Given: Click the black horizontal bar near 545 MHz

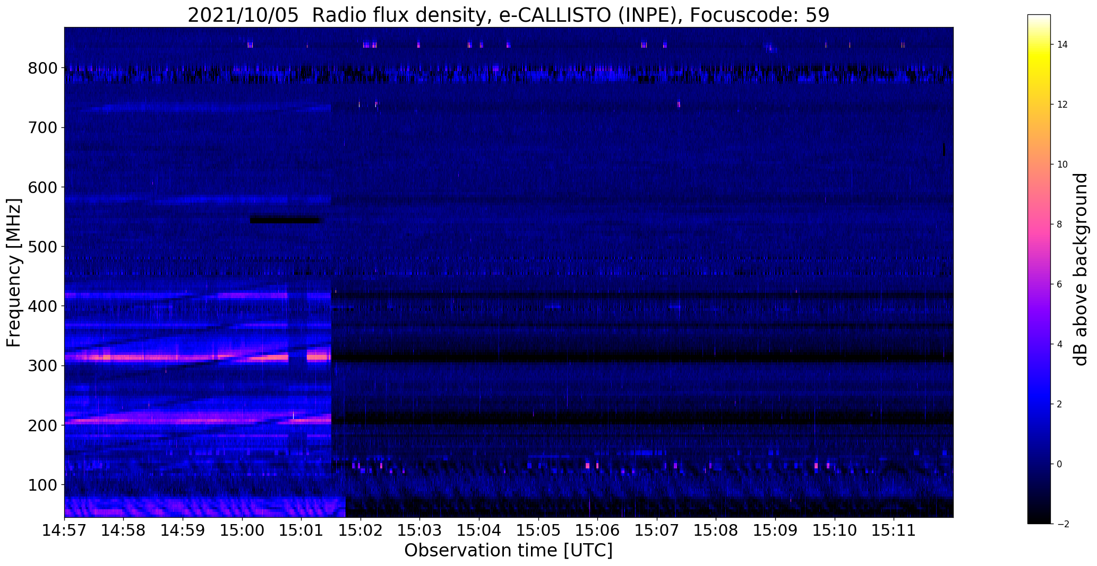Looking at the screenshot, I should coord(286,220).
